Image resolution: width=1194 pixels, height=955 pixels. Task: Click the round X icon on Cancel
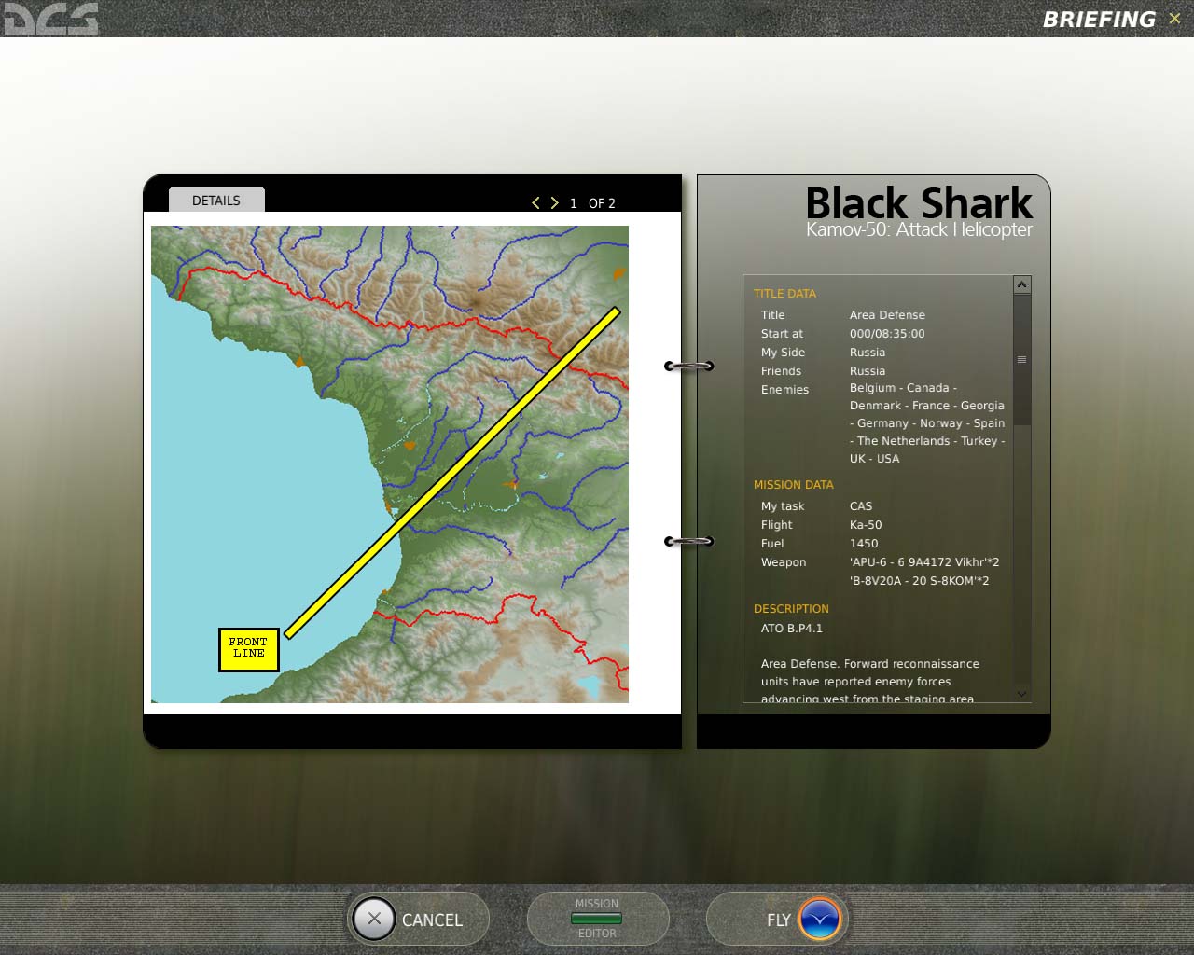click(374, 919)
